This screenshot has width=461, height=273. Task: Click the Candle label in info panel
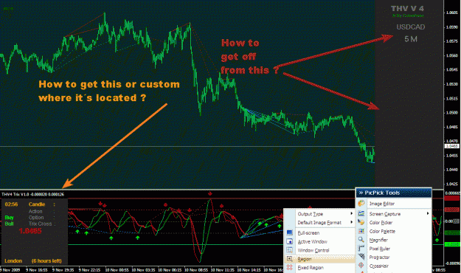[x=37, y=204]
